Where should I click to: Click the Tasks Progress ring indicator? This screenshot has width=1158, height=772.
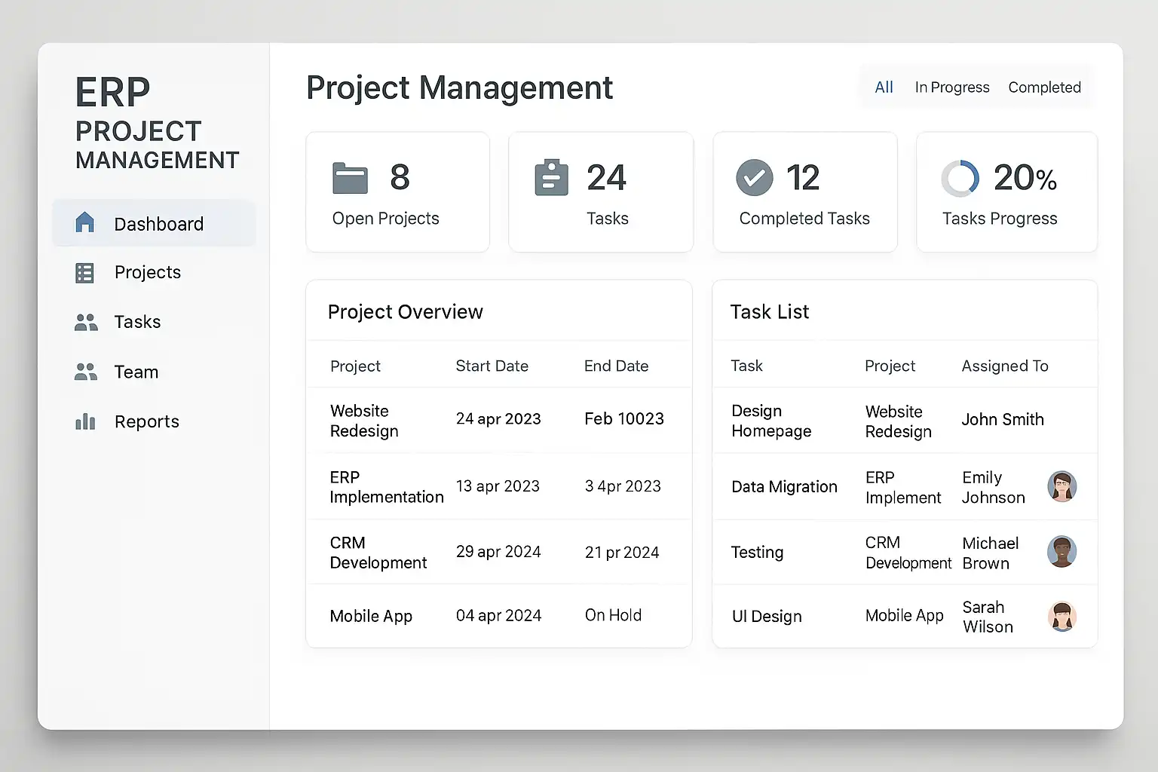960,179
